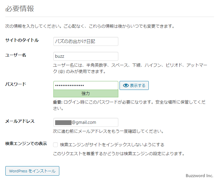Click the email field ending in @gmail.com
The height and width of the screenshot is (181, 217).
(86, 122)
